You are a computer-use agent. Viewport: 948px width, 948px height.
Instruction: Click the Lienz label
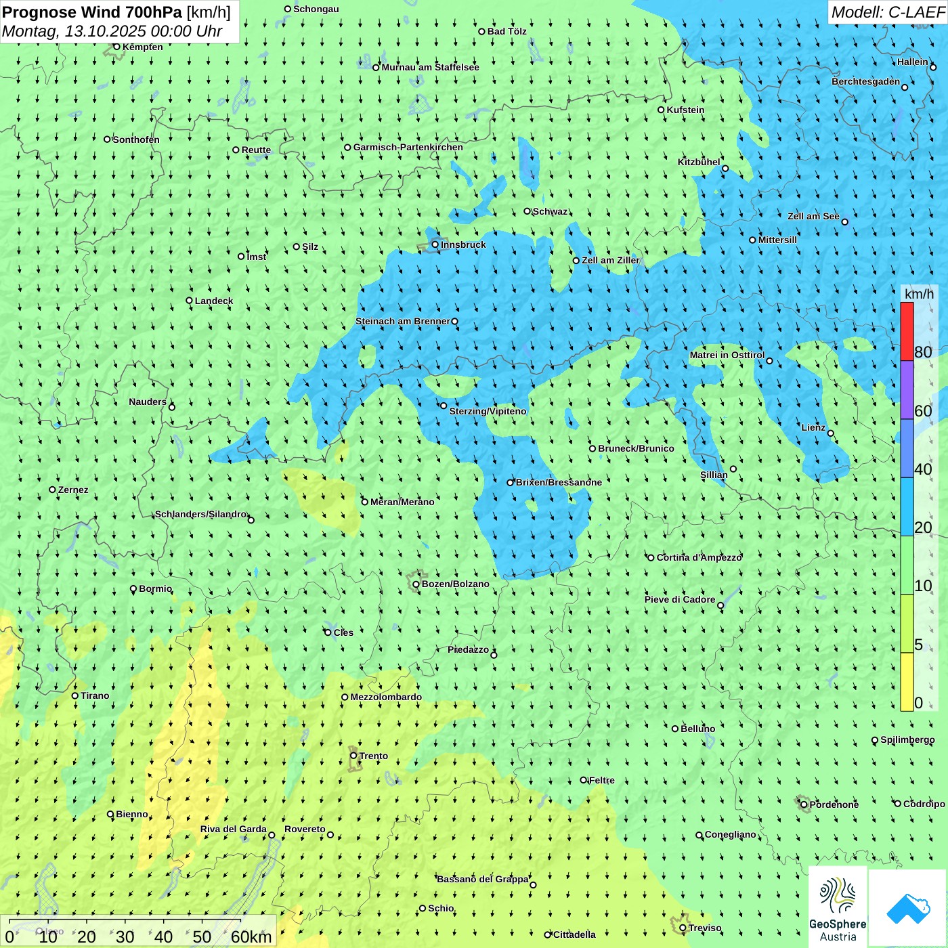coord(813,427)
